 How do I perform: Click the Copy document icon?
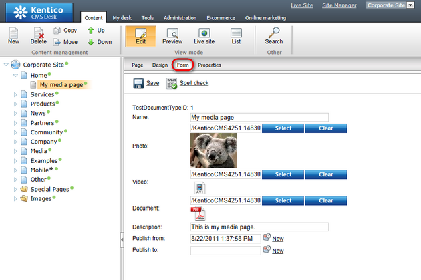point(57,31)
